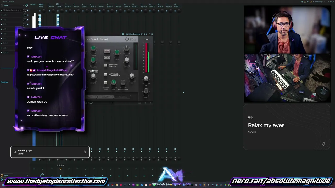The width and height of the screenshot is (335, 188).
Task: Click the SSL Native Drumstrip plugin title icon
Action: tap(123, 34)
